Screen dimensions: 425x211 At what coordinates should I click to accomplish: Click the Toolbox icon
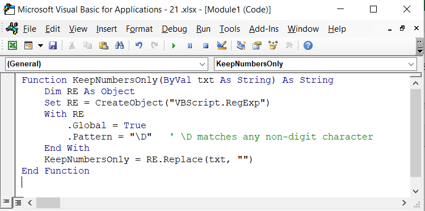tap(289, 45)
